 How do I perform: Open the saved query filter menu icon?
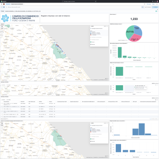2,7
